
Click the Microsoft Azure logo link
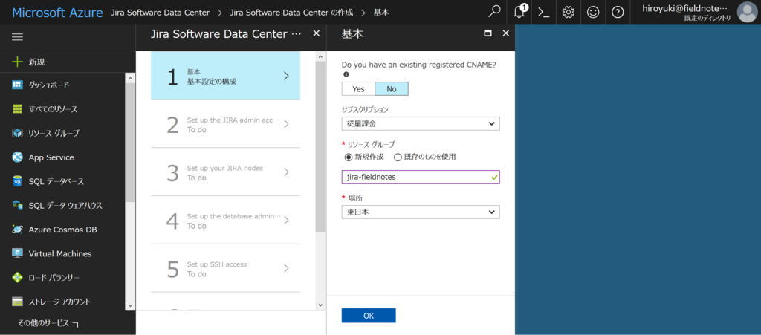(57, 13)
